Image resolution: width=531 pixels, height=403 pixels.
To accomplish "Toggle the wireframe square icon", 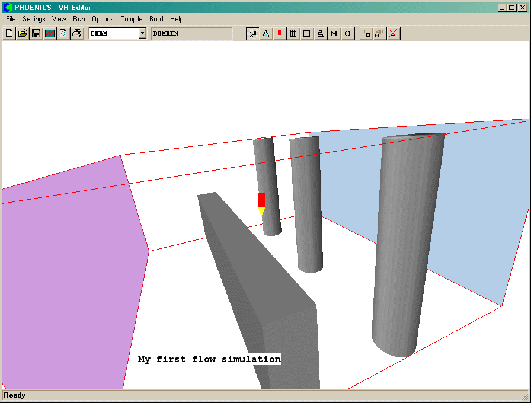I will point(306,34).
